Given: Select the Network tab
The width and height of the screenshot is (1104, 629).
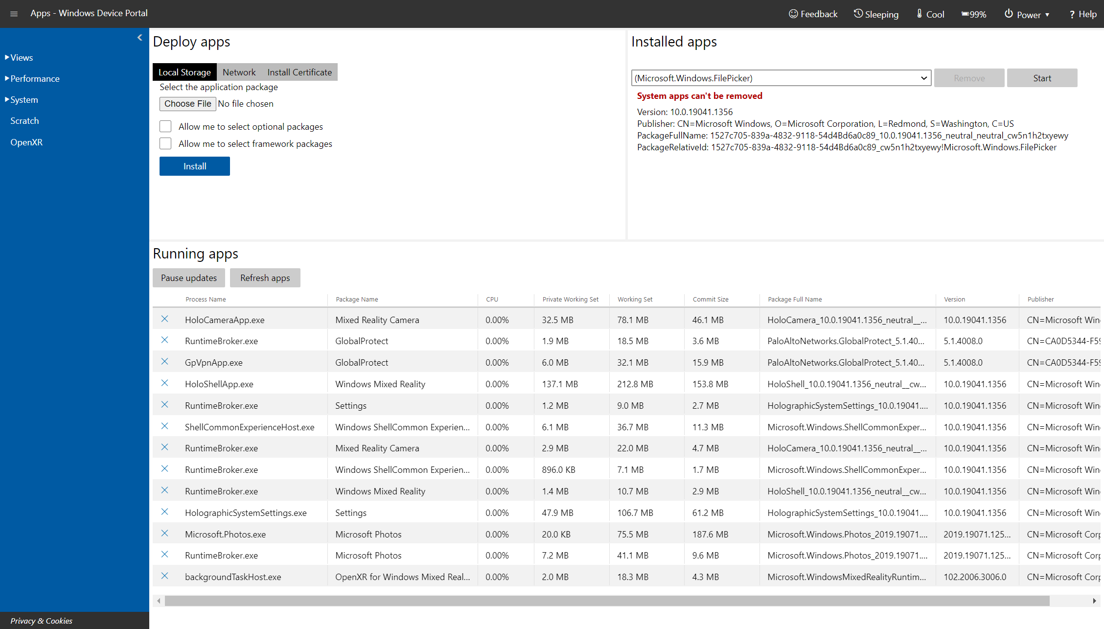Looking at the screenshot, I should click(x=239, y=72).
